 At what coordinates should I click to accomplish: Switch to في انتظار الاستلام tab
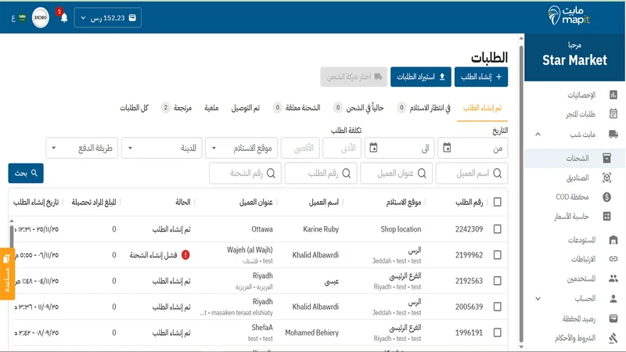click(x=424, y=108)
